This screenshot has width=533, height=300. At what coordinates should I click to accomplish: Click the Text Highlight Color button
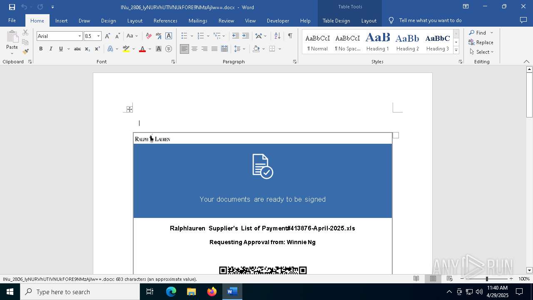[126, 49]
